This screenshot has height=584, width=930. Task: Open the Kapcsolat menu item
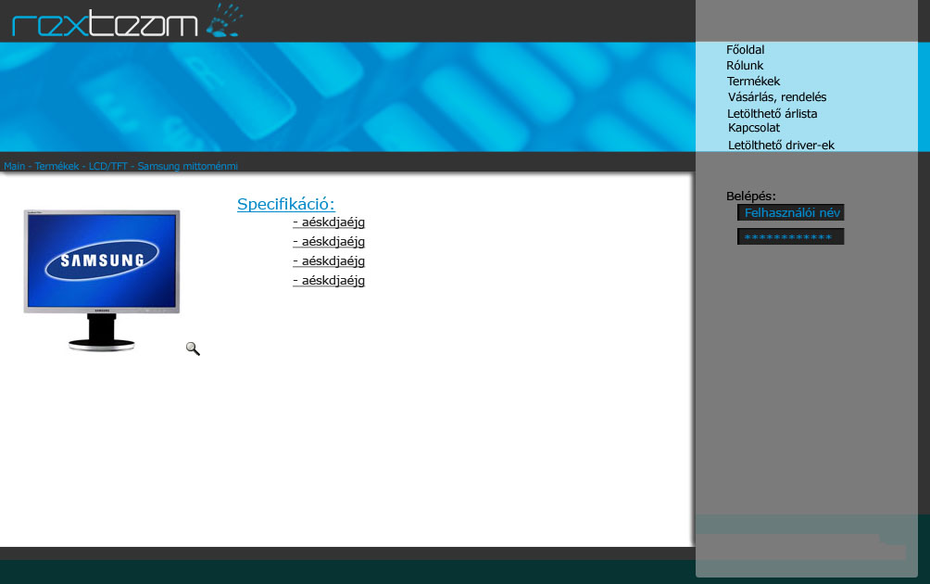[x=754, y=128]
